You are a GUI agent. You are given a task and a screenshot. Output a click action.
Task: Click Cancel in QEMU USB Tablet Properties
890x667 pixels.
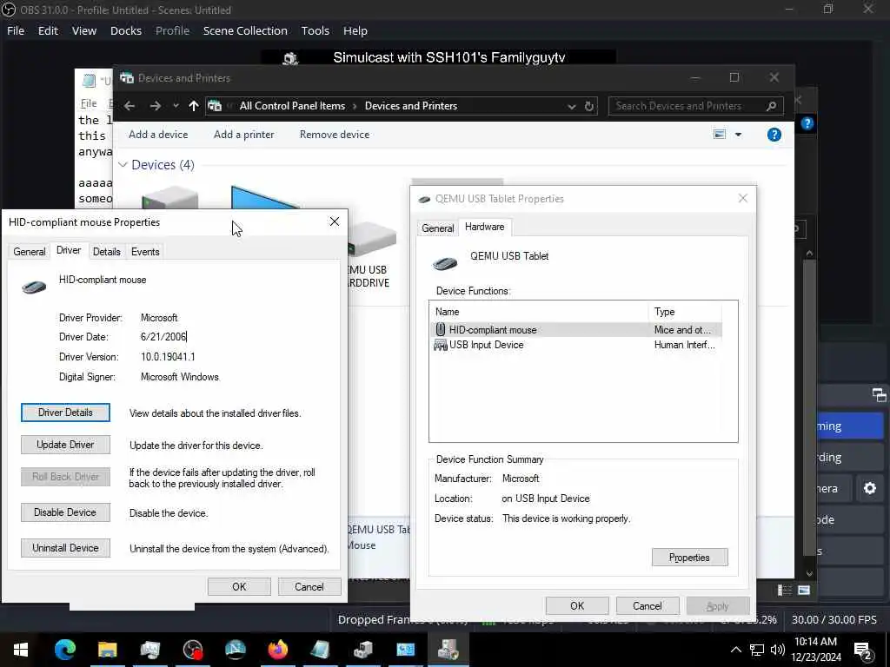[647, 605]
